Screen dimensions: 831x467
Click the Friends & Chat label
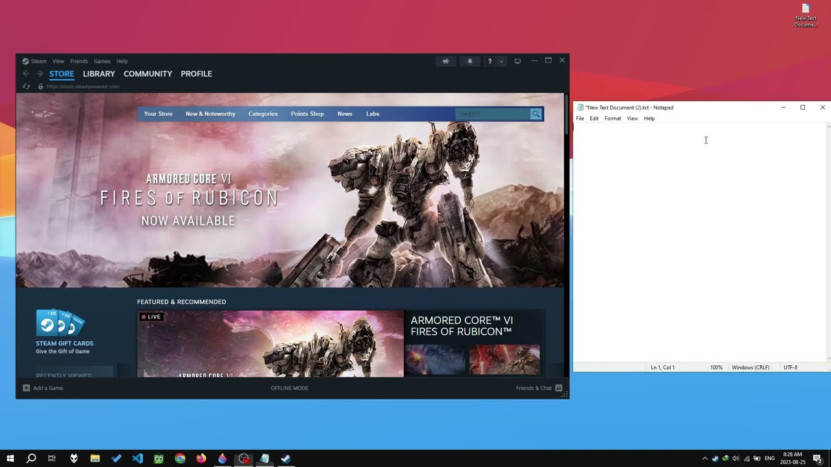(x=534, y=388)
